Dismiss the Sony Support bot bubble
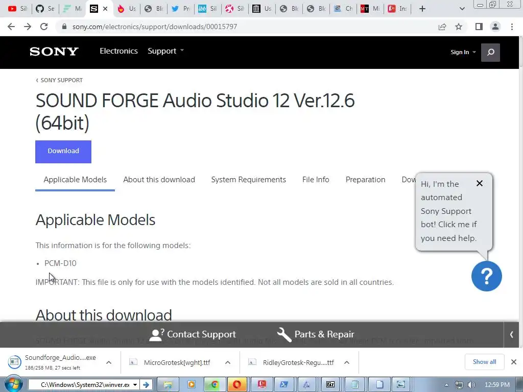 (479, 183)
